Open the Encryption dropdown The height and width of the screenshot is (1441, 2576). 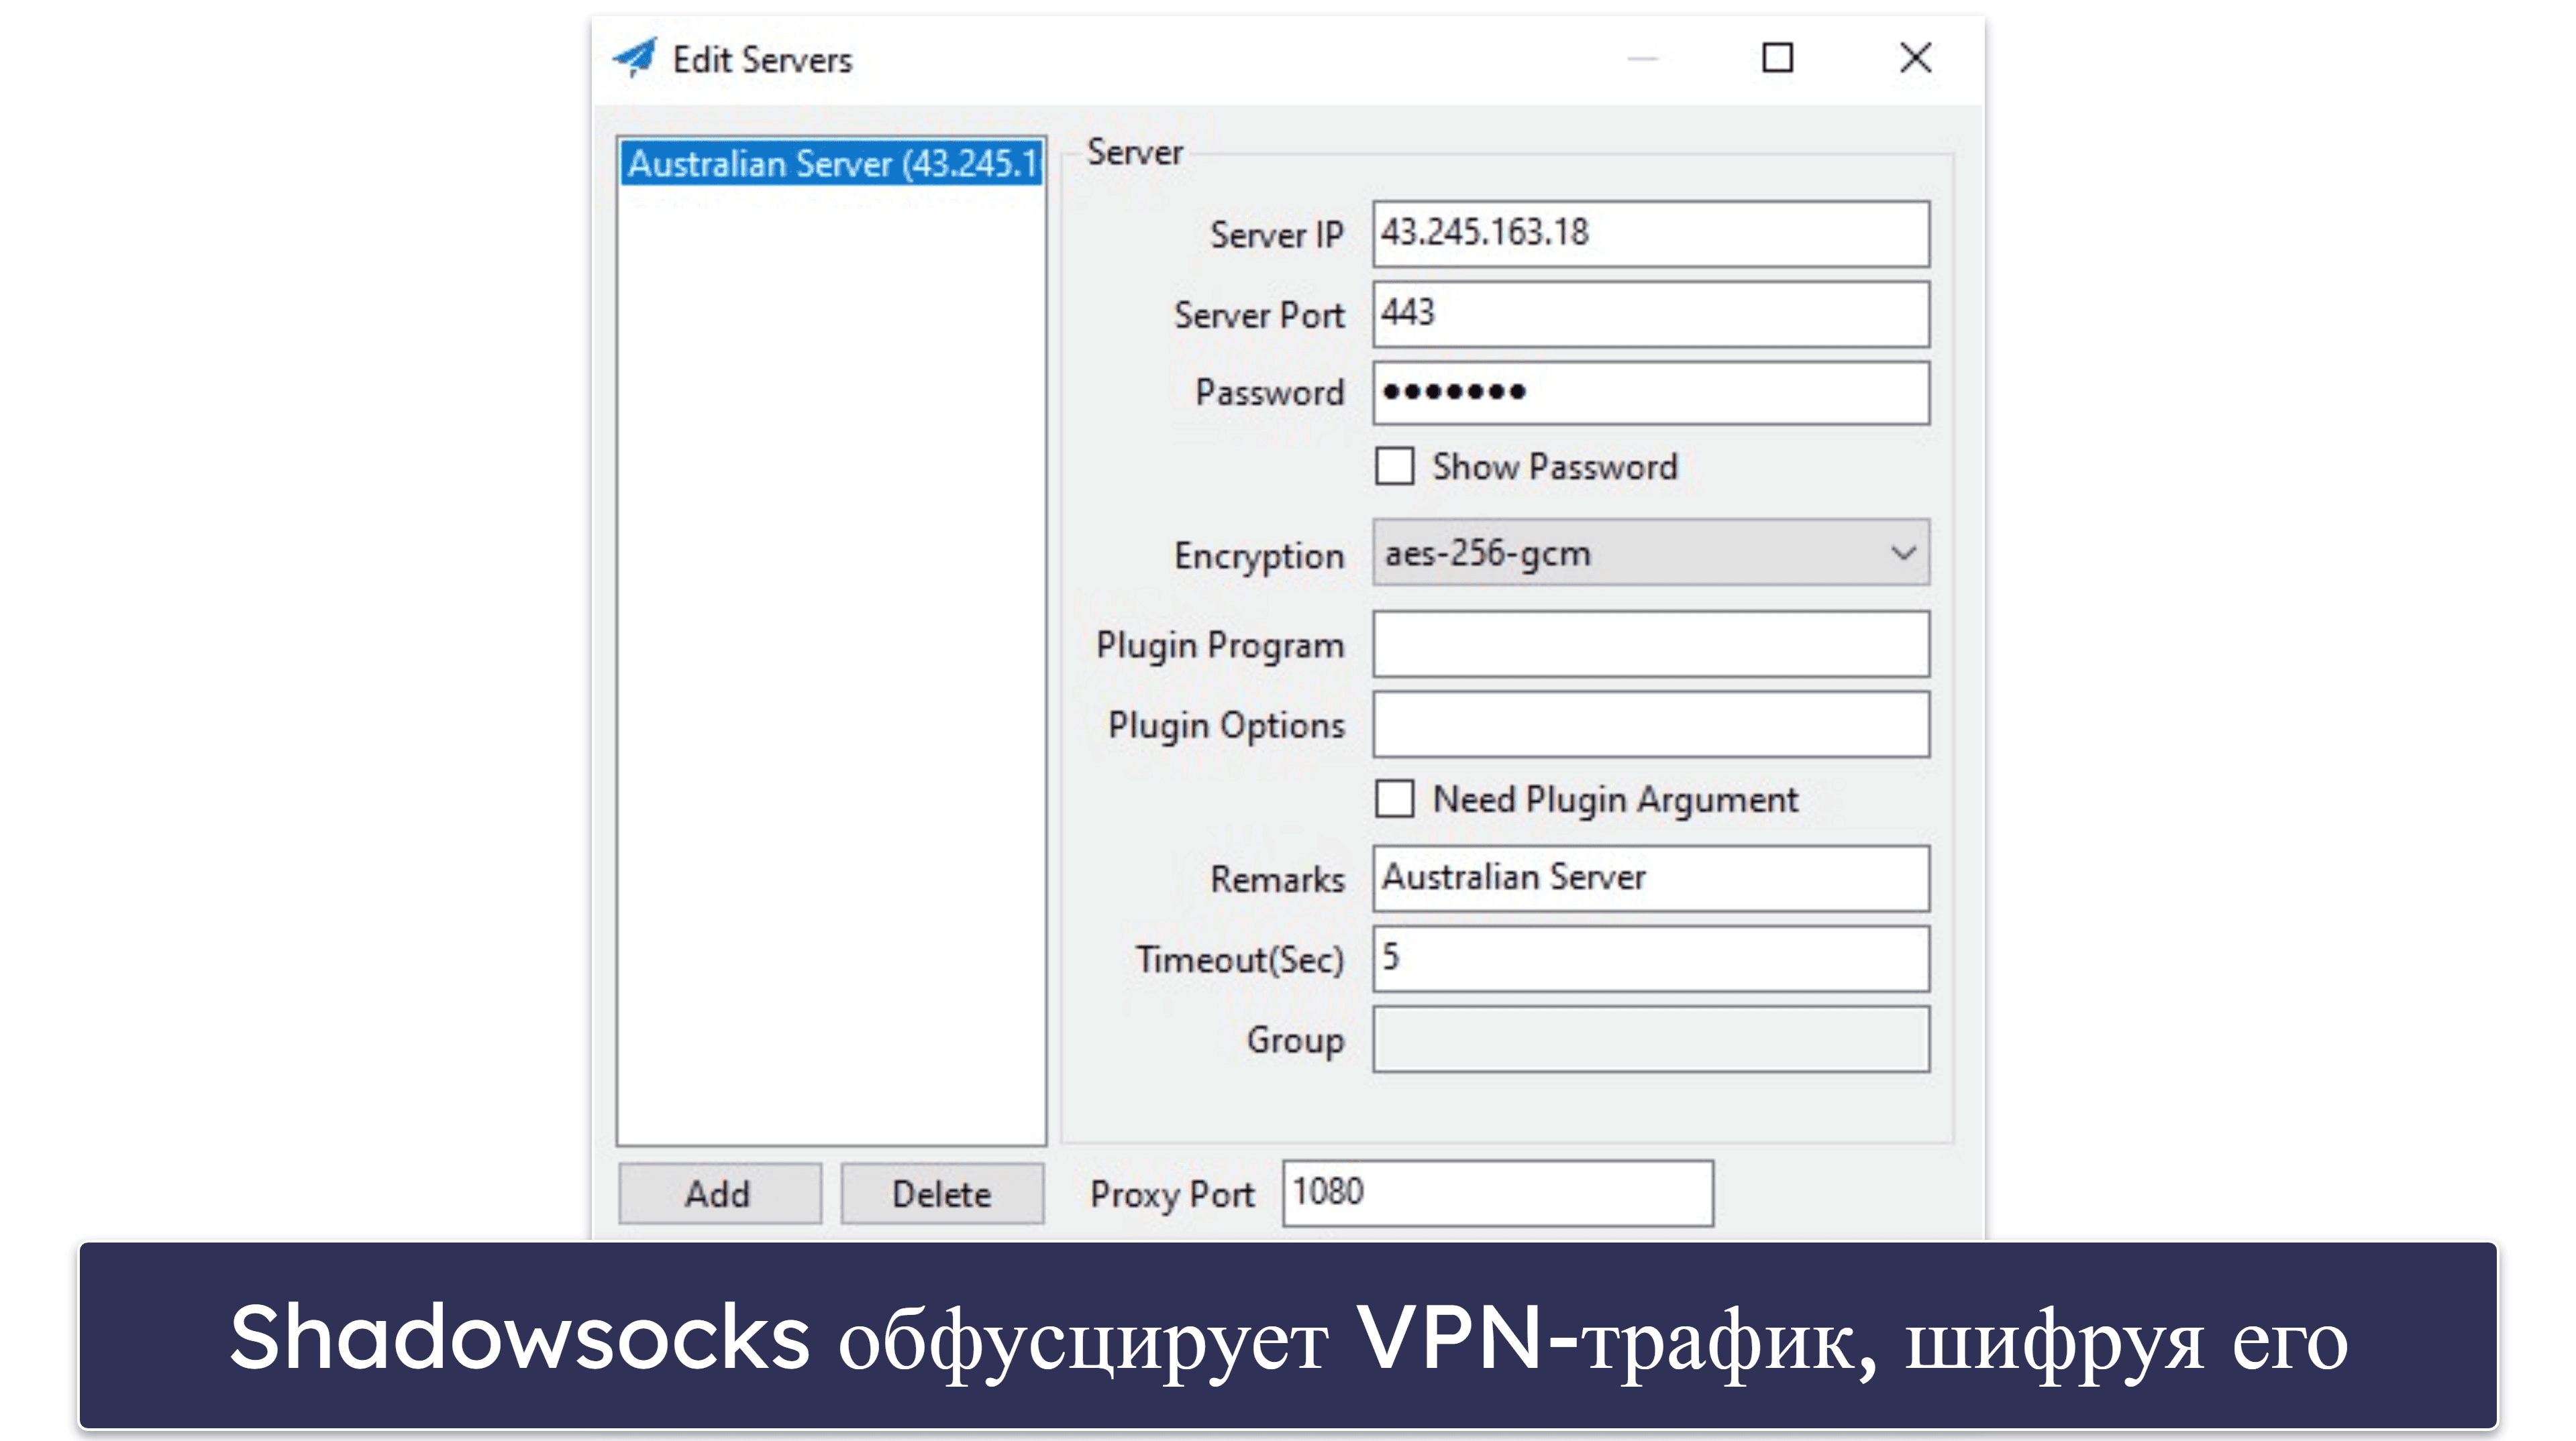[x=1650, y=552]
